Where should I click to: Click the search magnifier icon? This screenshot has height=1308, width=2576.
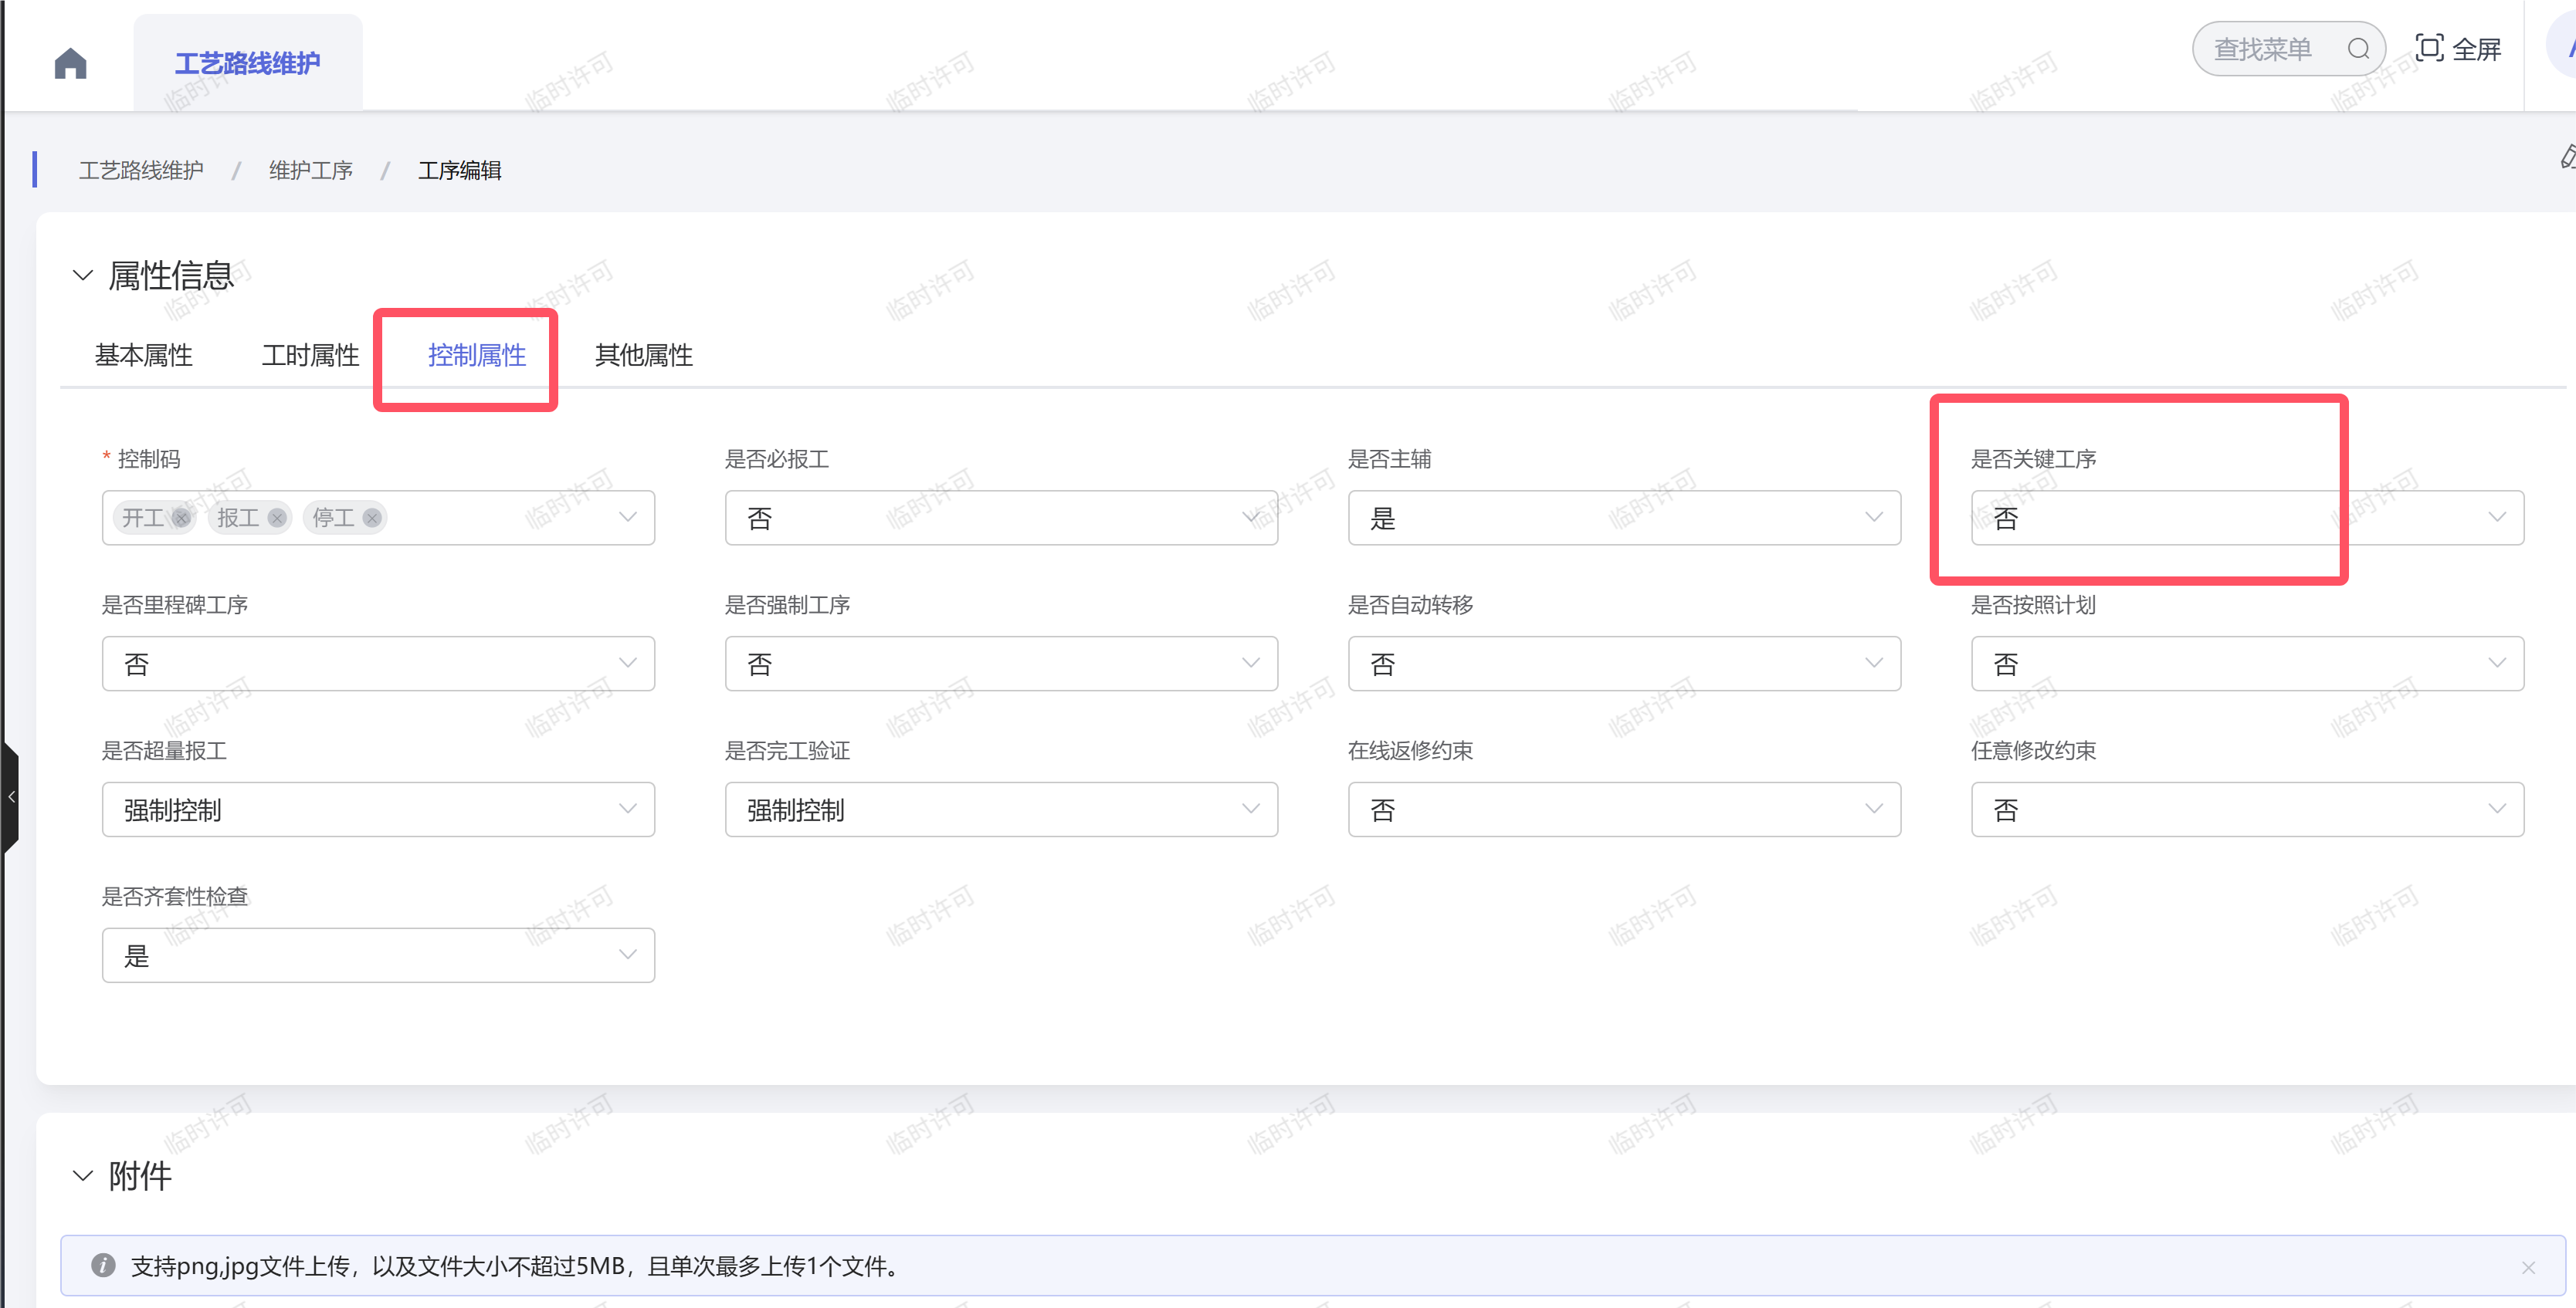point(2358,49)
